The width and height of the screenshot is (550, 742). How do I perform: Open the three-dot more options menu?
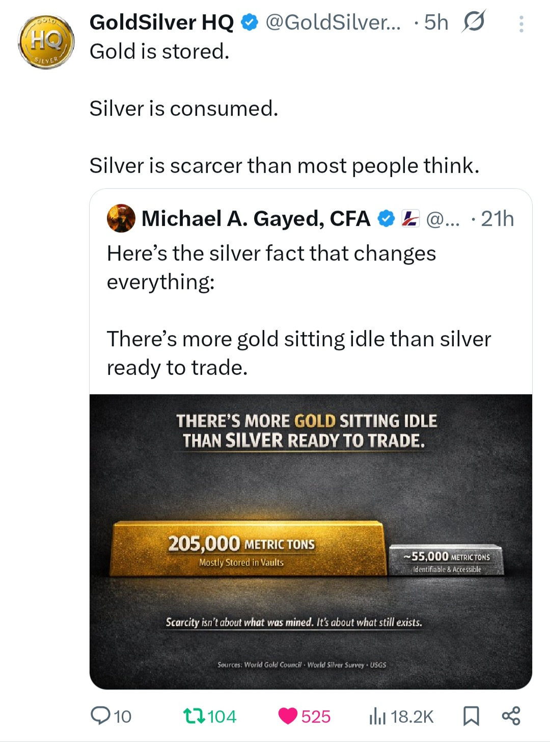521,24
